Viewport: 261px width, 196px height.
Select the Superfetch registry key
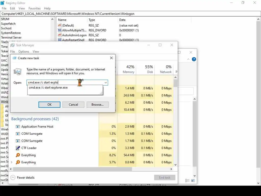(x=8, y=24)
